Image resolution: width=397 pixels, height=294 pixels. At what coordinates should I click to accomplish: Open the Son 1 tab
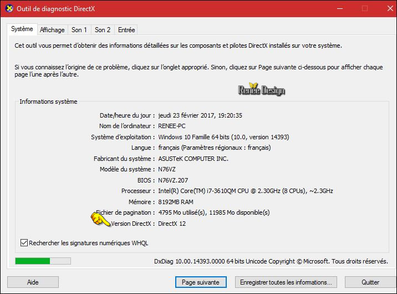pos(79,30)
